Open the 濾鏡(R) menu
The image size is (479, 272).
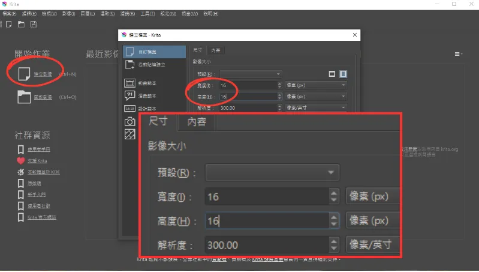(x=128, y=13)
